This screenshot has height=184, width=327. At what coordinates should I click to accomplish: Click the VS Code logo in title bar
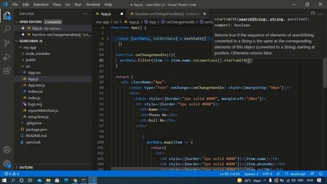[x=5, y=5]
